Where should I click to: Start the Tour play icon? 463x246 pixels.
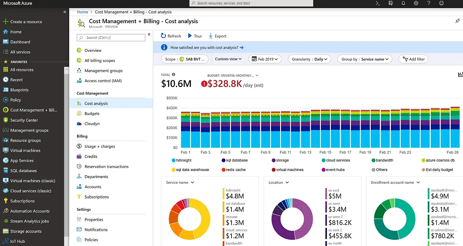click(190, 36)
